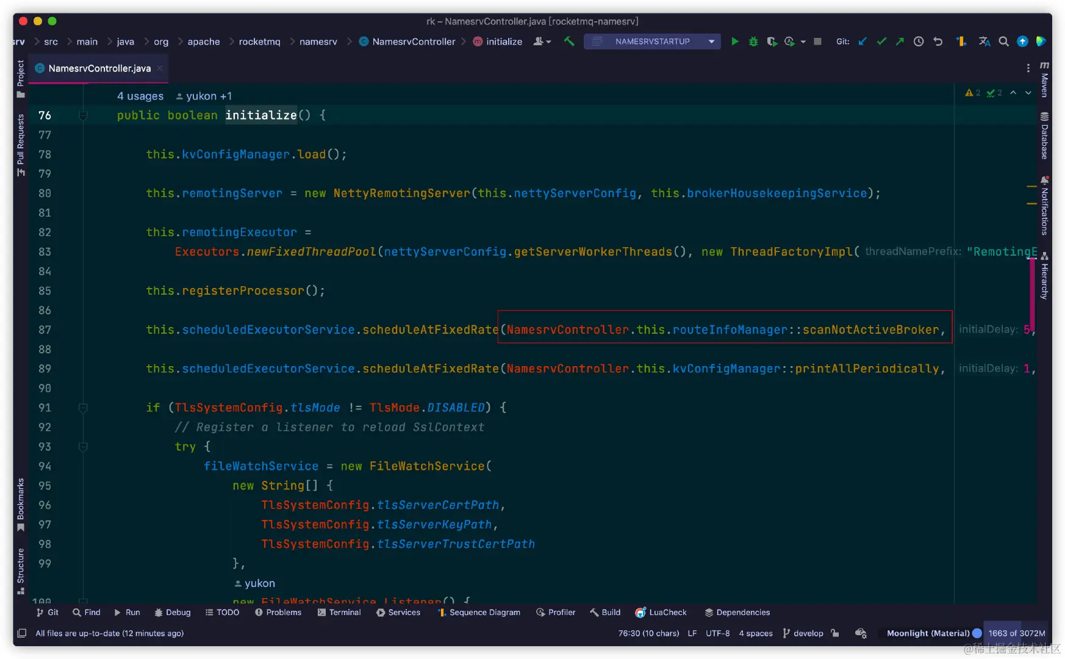
Task: Open code with me user dropdown
Action: coord(542,41)
